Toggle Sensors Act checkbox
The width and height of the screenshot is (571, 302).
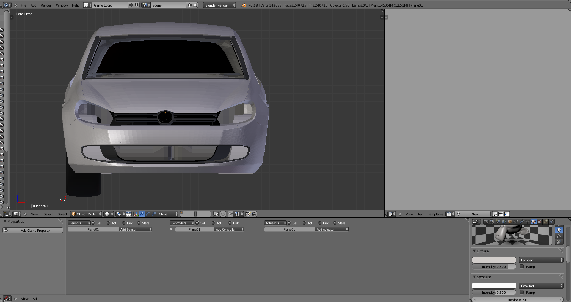109,223
